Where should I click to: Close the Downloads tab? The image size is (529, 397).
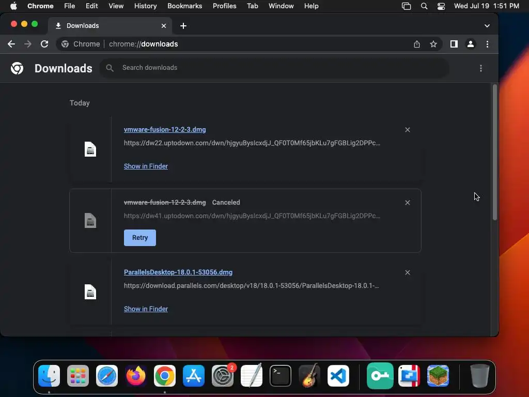(164, 26)
